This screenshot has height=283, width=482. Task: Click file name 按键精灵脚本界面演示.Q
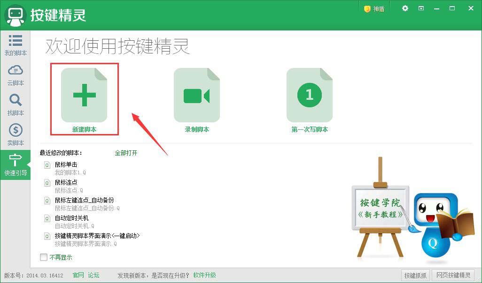tap(86, 244)
